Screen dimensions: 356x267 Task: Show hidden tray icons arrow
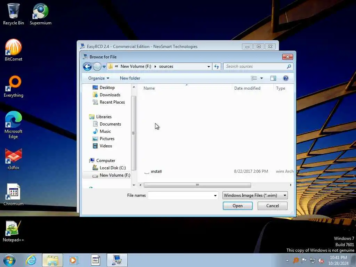(288, 260)
